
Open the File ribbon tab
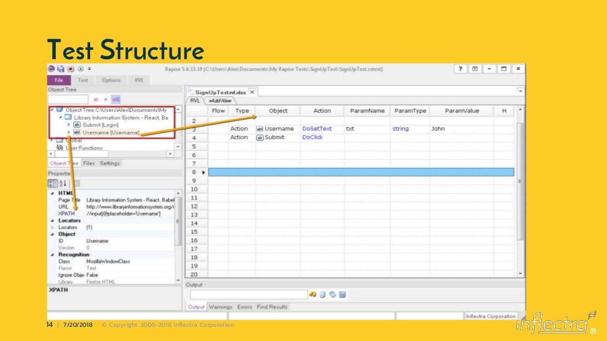click(59, 80)
